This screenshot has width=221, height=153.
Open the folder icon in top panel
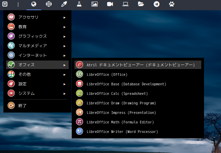coord(141,4)
